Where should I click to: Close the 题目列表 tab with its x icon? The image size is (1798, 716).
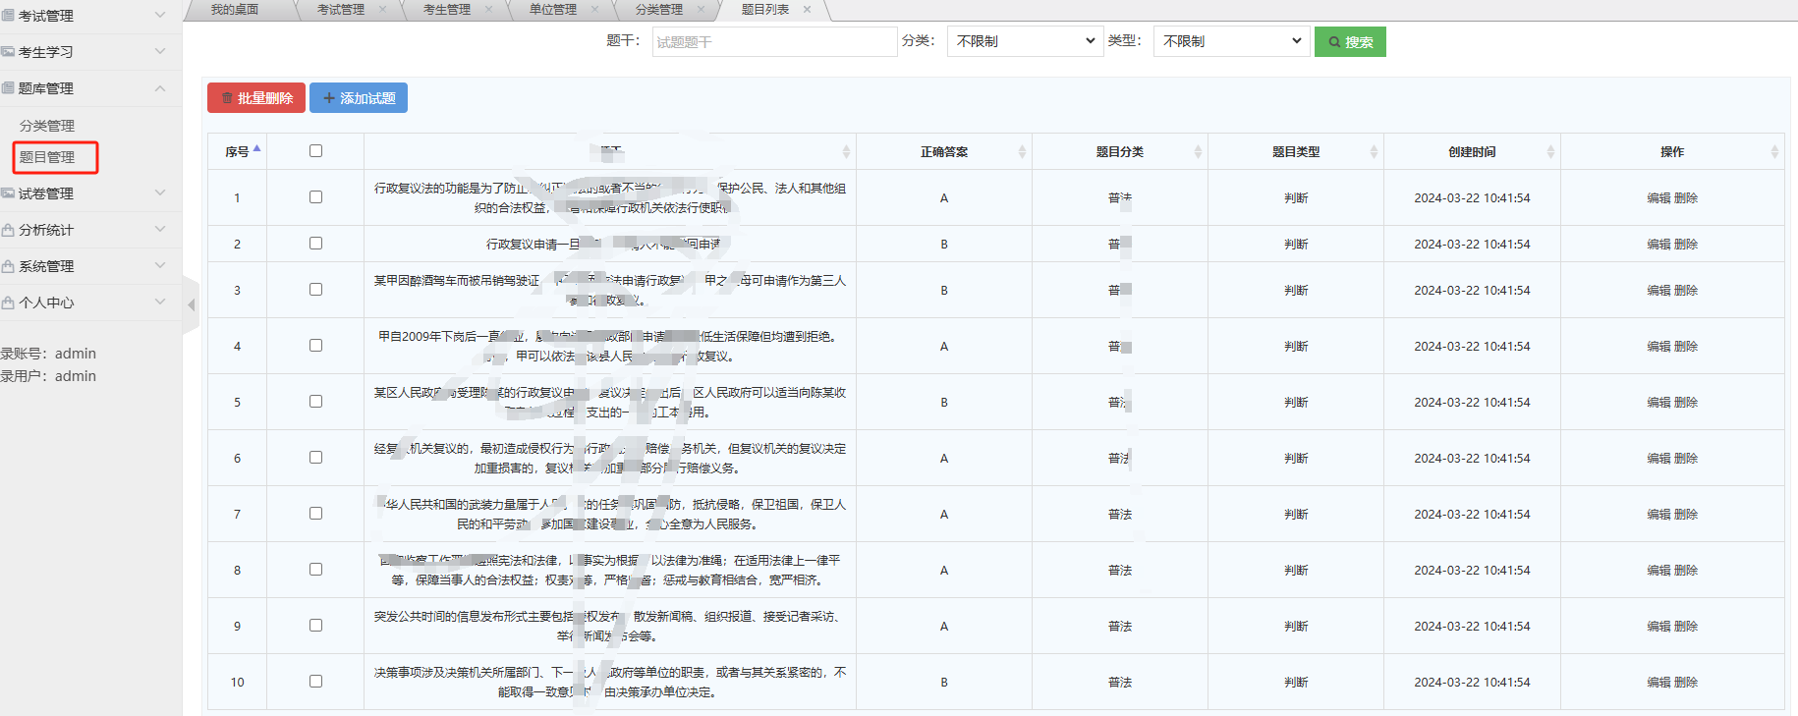click(x=807, y=10)
